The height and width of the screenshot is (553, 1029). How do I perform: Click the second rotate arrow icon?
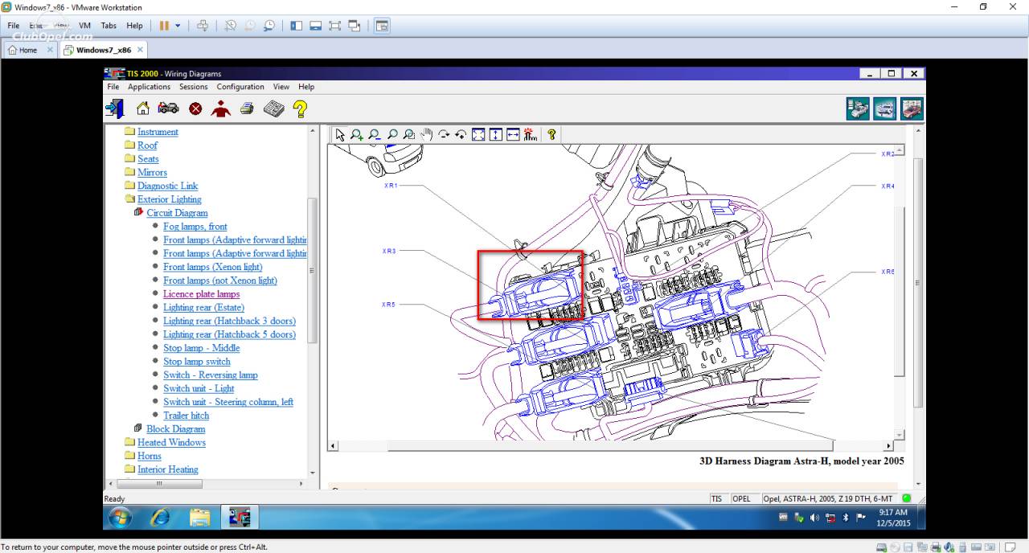461,135
